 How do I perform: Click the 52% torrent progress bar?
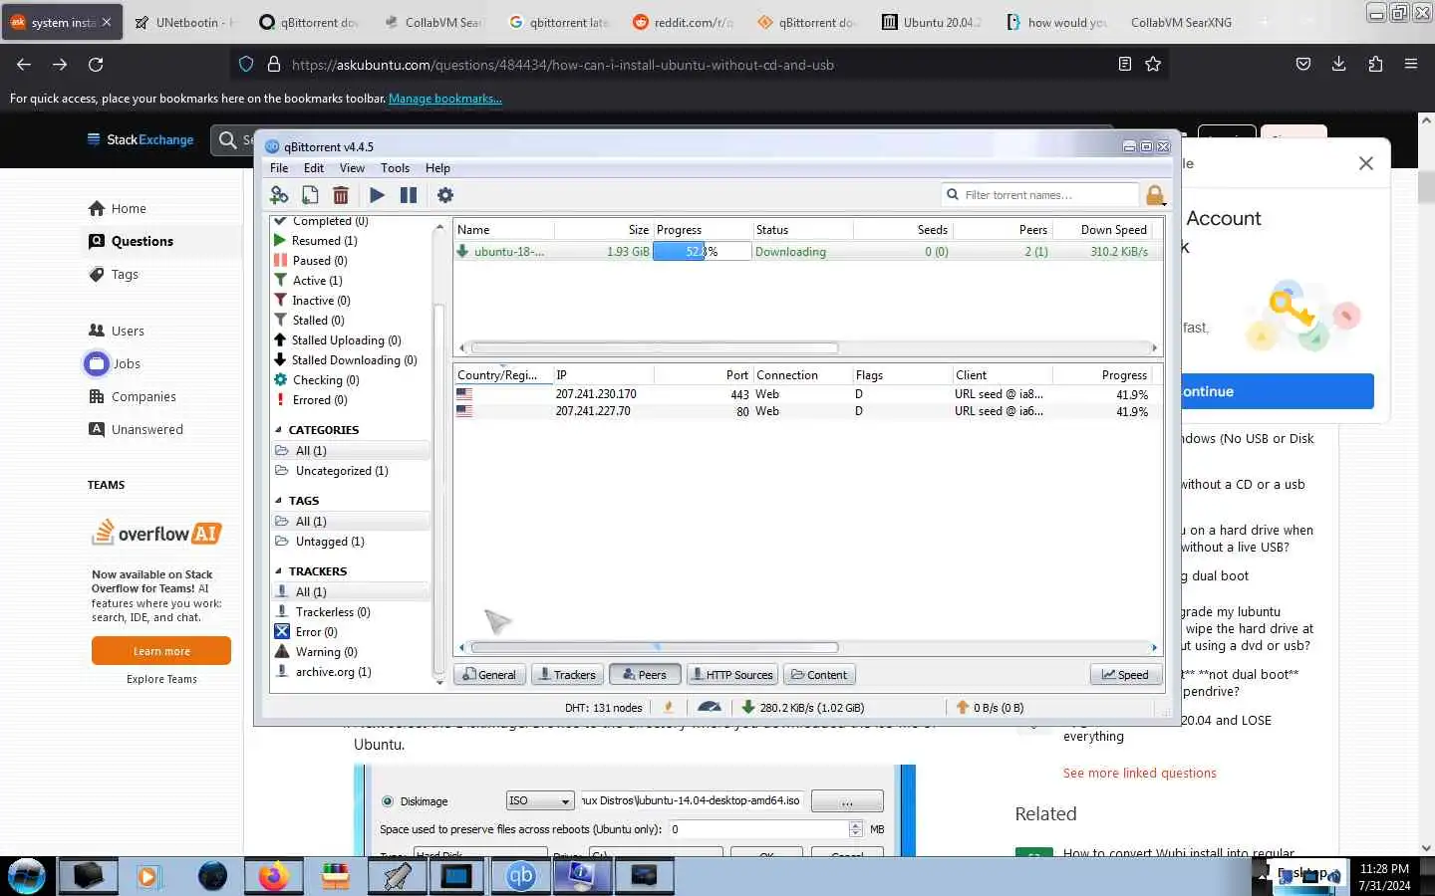pos(702,252)
